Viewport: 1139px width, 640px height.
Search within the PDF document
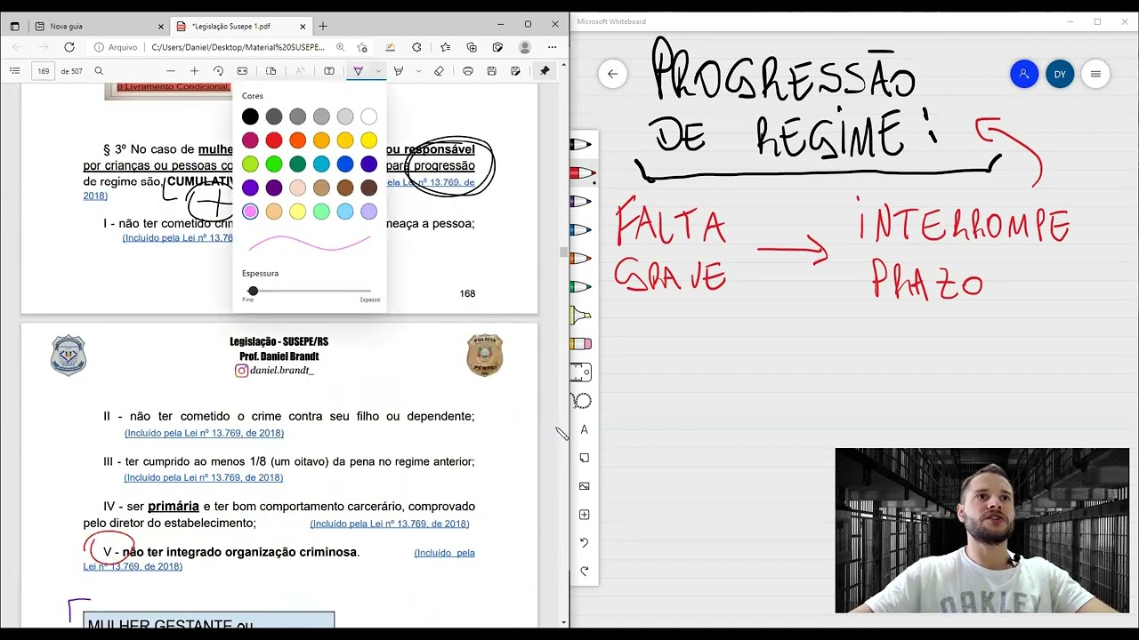pos(99,71)
